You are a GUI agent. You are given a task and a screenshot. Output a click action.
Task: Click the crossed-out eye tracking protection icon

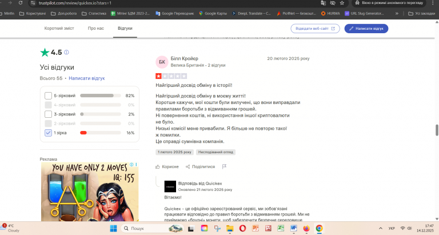pos(333,3)
